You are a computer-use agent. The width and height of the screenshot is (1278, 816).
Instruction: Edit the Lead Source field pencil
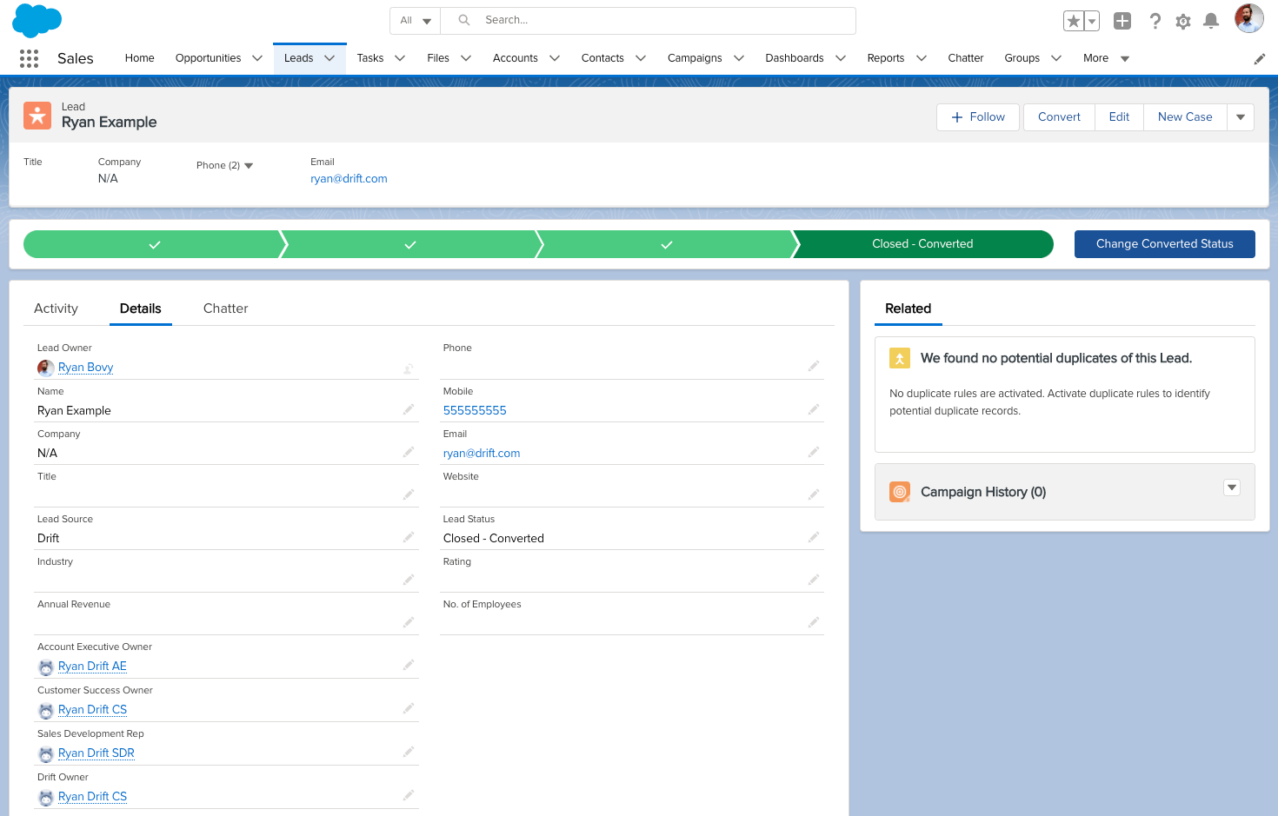tap(409, 537)
